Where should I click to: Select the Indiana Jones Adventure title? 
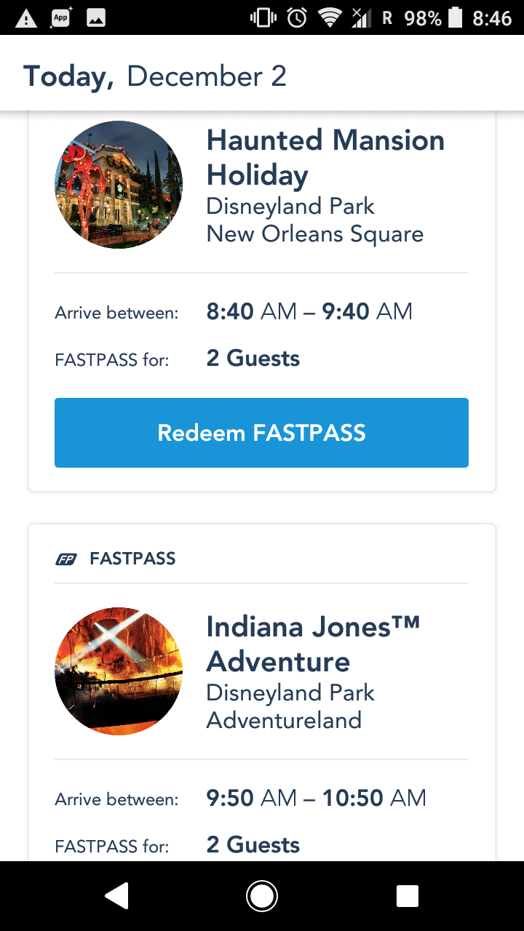[x=314, y=644]
